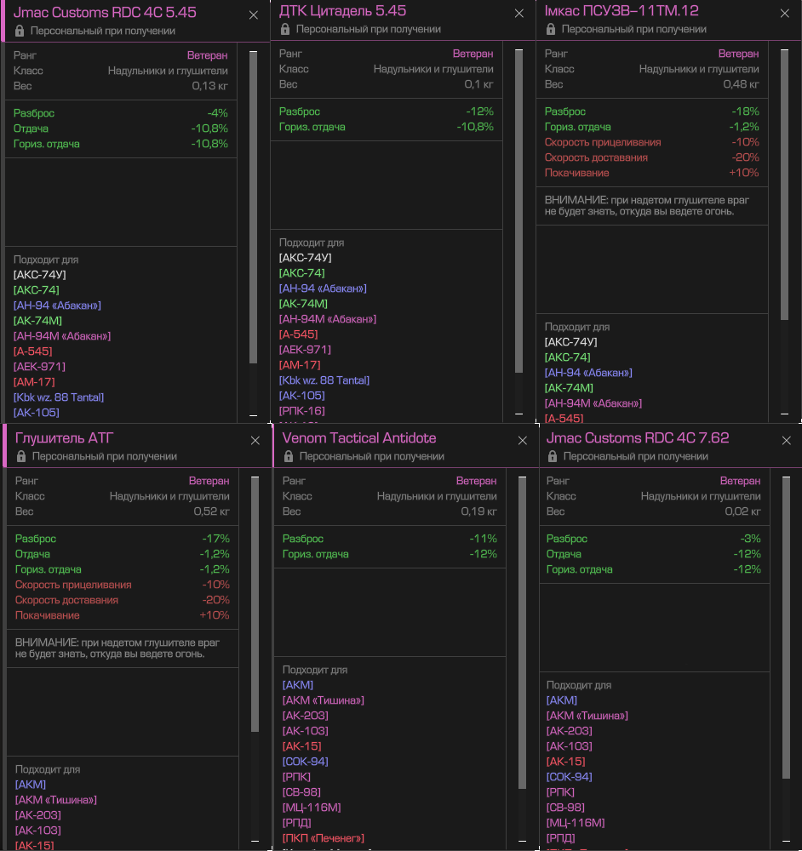Click the Разброс value '-17%'
Screen dimensions: 802x851
click(x=216, y=539)
